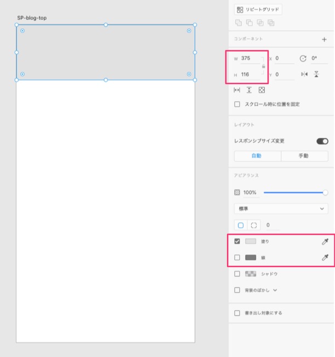335x357 pixels.
Task: Add a component with the plus icon
Action: [x=324, y=40]
